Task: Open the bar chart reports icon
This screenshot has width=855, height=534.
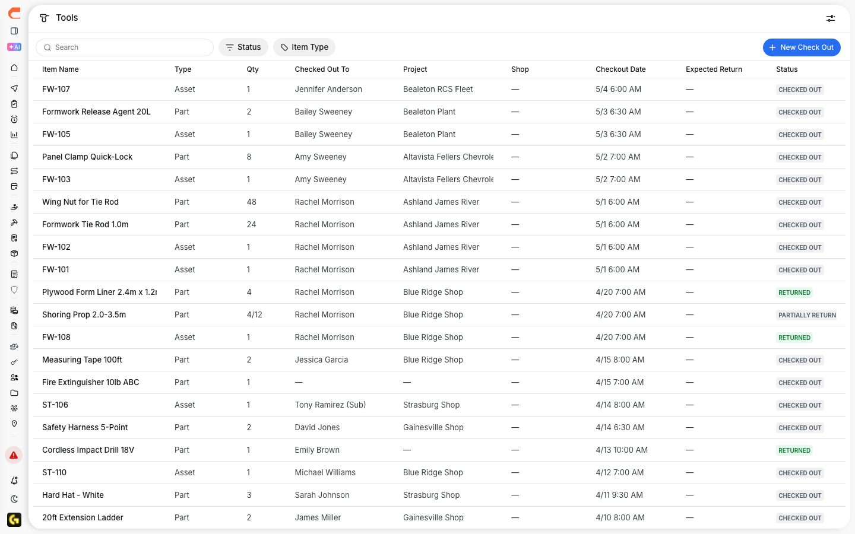Action: click(14, 135)
